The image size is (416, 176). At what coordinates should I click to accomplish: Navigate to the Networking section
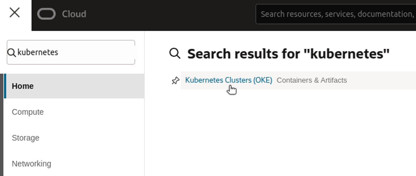pos(31,163)
